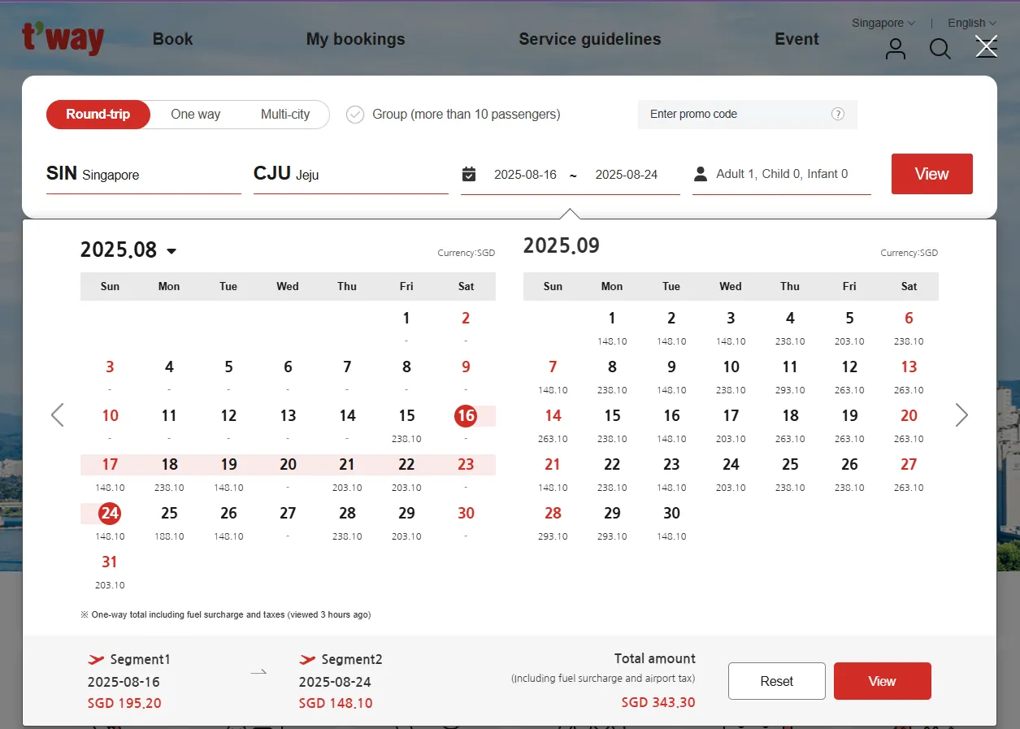Go to previous month with left arrow

pos(58,415)
